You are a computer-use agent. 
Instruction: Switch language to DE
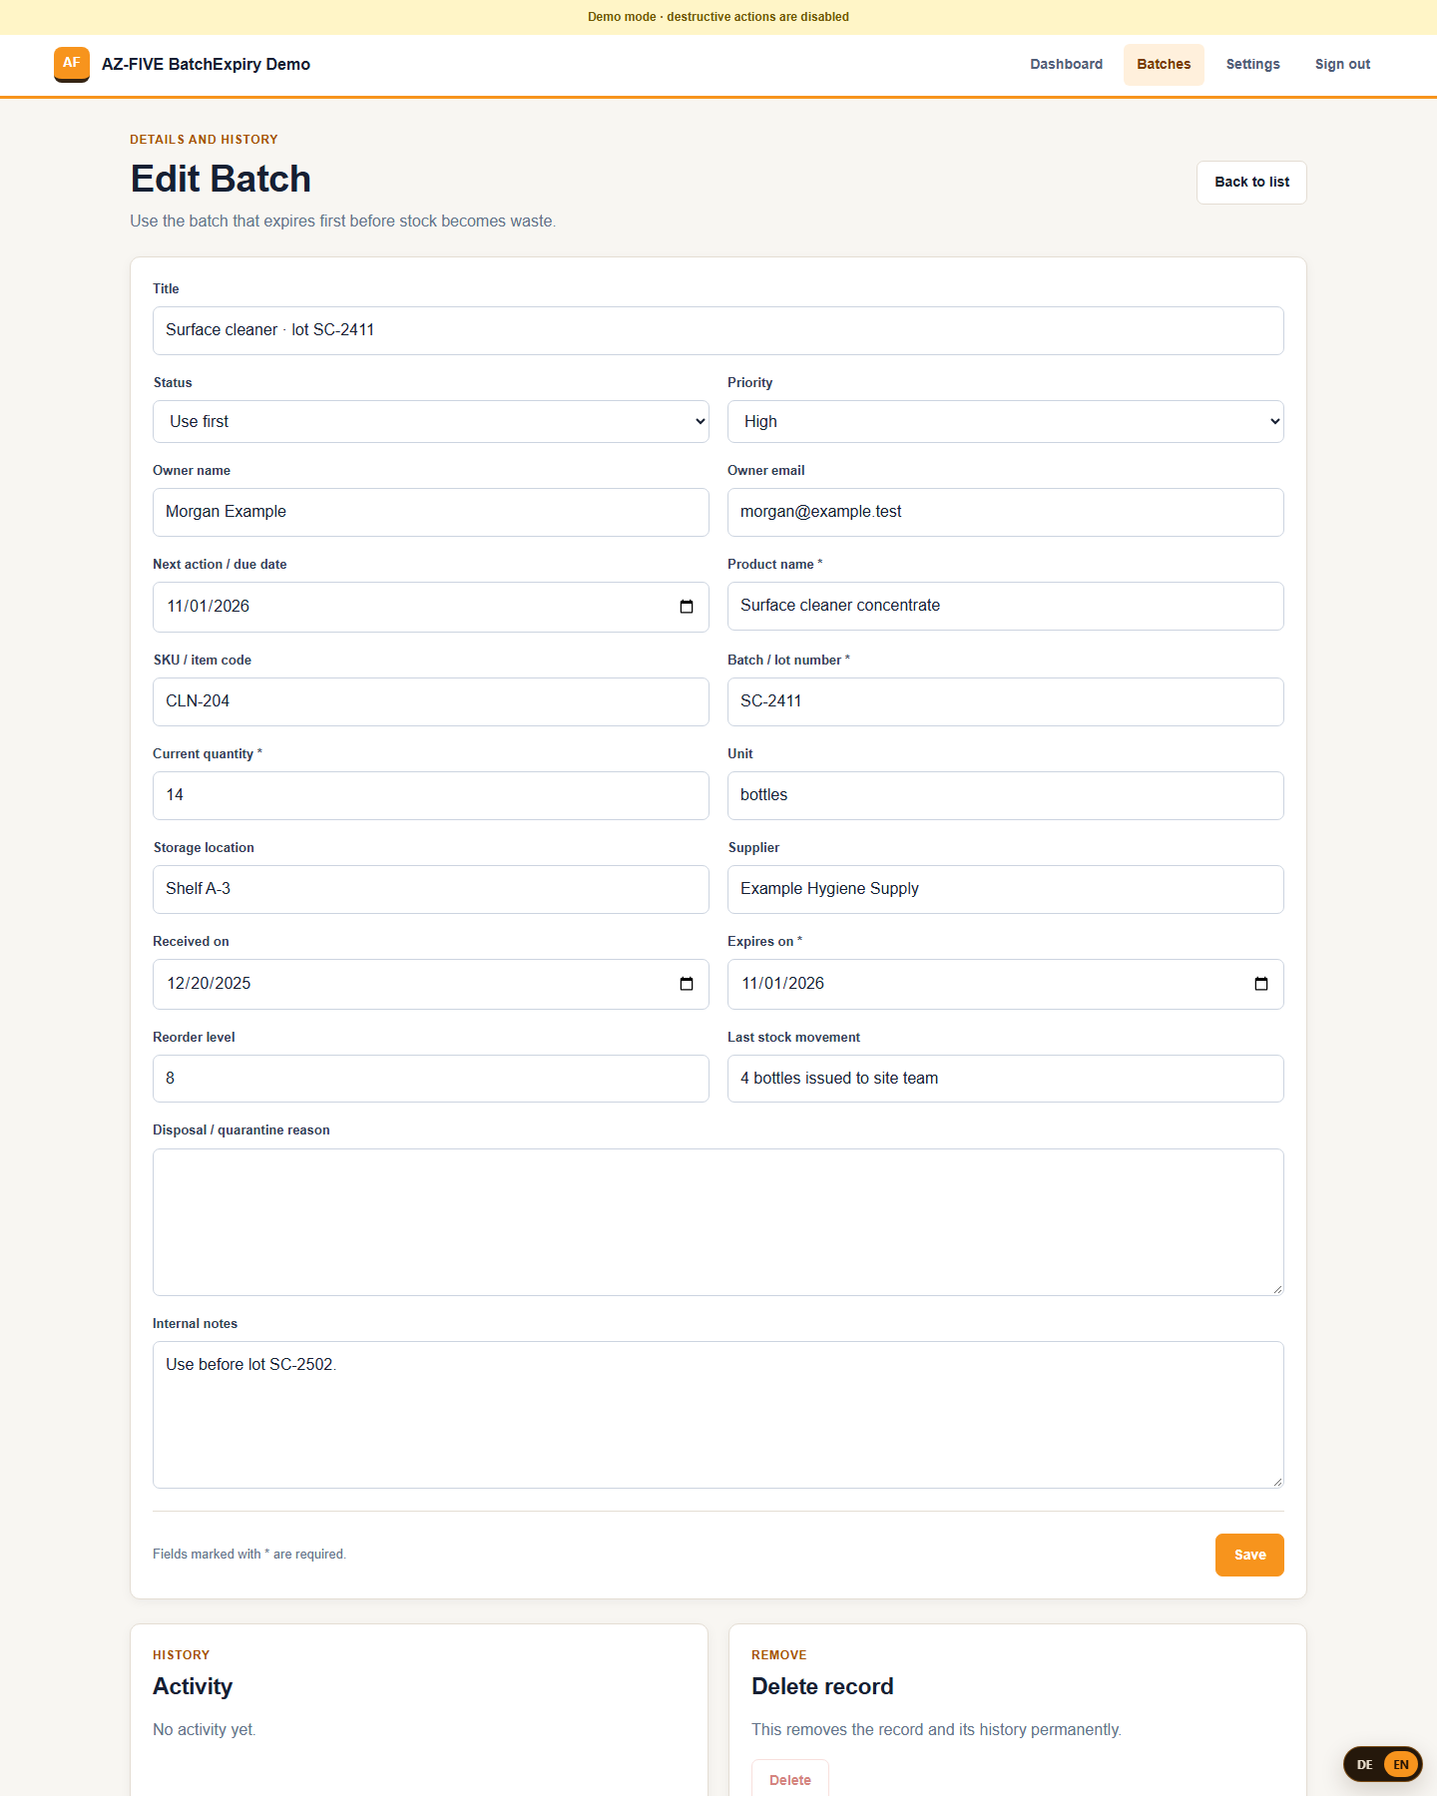(x=1364, y=1765)
